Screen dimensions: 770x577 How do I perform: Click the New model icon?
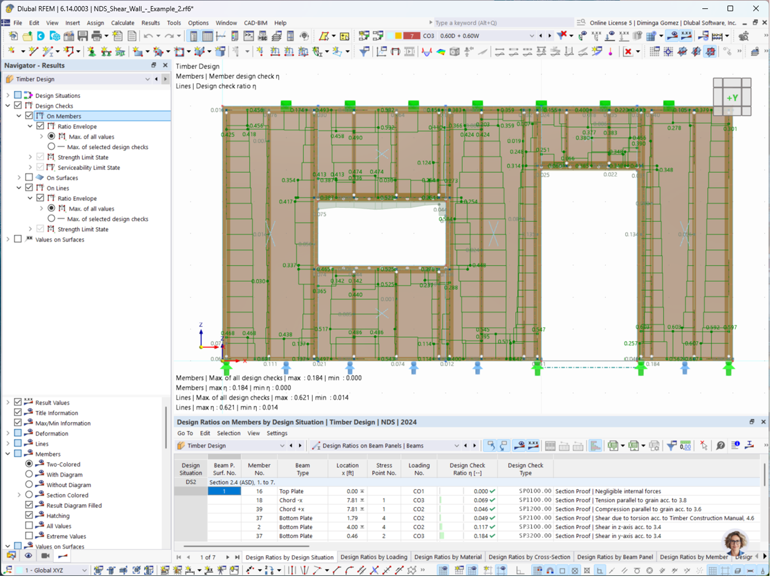click(13, 36)
